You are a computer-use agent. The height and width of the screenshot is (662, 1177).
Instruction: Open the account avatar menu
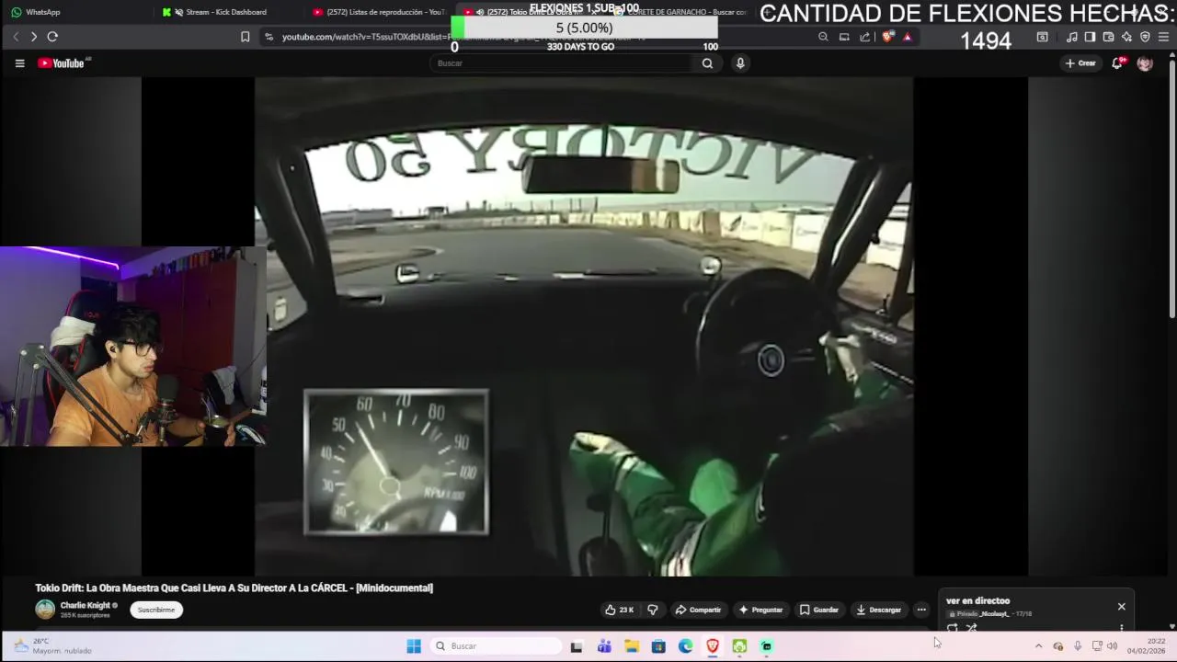(1145, 63)
